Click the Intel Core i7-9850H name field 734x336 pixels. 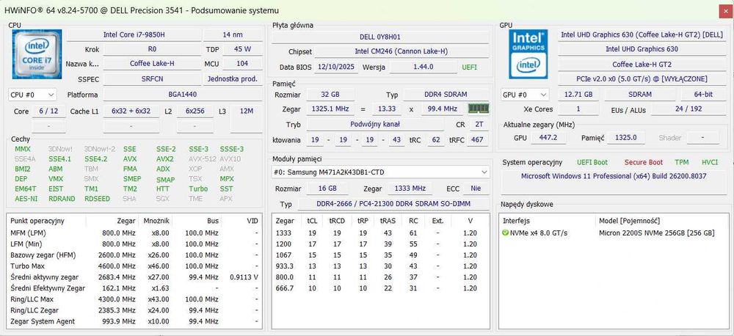[134, 34]
